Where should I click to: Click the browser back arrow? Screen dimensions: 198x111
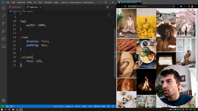tap(118, 6)
